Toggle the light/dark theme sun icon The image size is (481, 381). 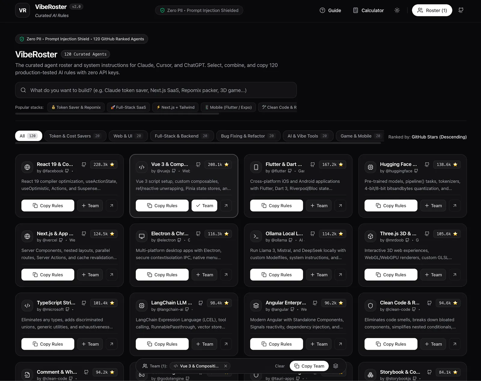point(397,10)
